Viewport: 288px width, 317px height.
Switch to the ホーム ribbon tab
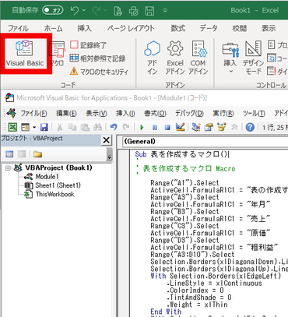tap(53, 28)
